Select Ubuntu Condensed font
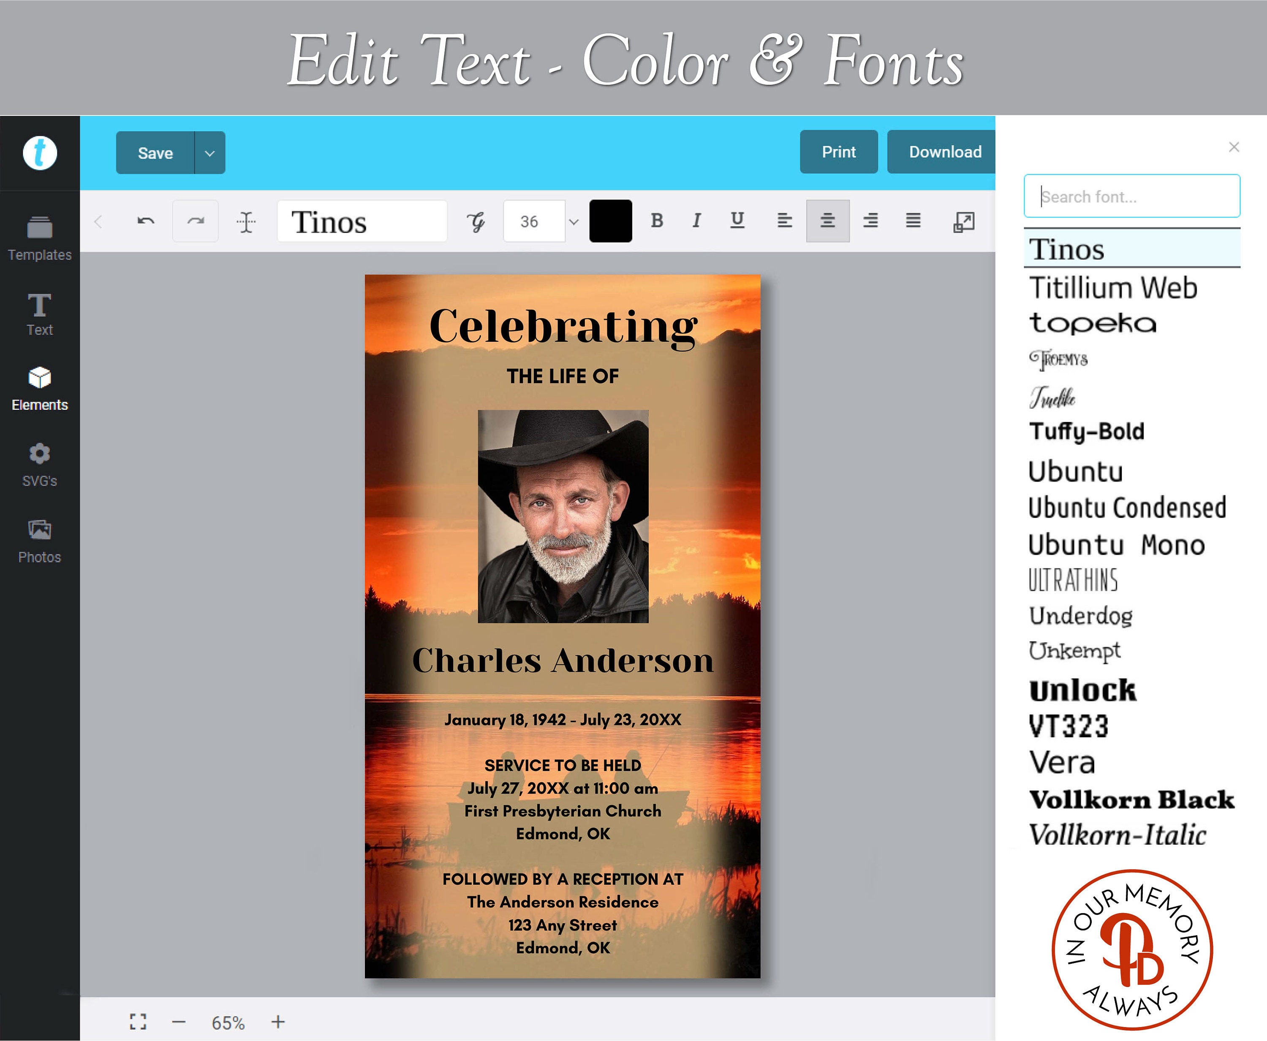1267x1041 pixels. pos(1127,508)
